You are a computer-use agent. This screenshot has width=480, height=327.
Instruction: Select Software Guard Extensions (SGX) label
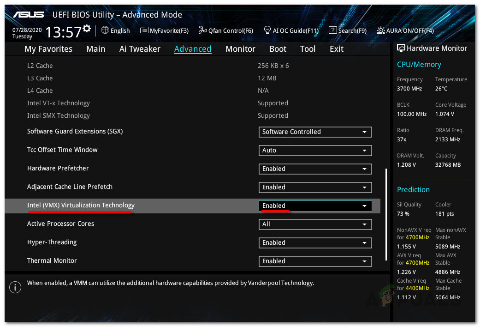click(75, 131)
